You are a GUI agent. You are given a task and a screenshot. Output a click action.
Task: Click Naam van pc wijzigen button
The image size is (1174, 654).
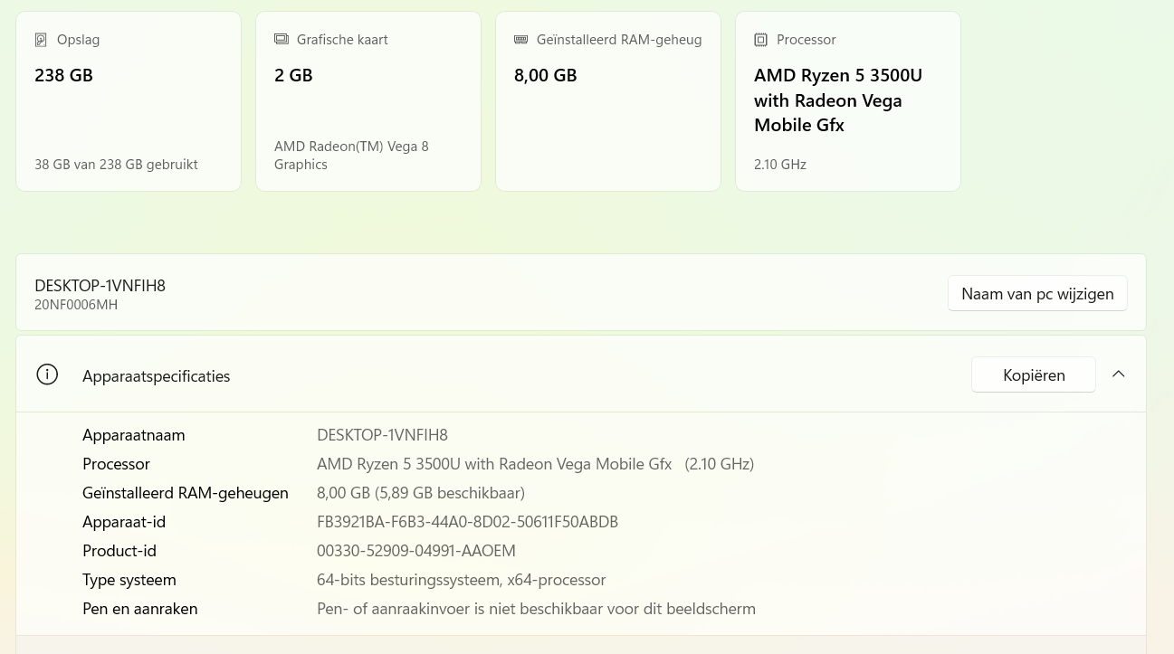1037,293
